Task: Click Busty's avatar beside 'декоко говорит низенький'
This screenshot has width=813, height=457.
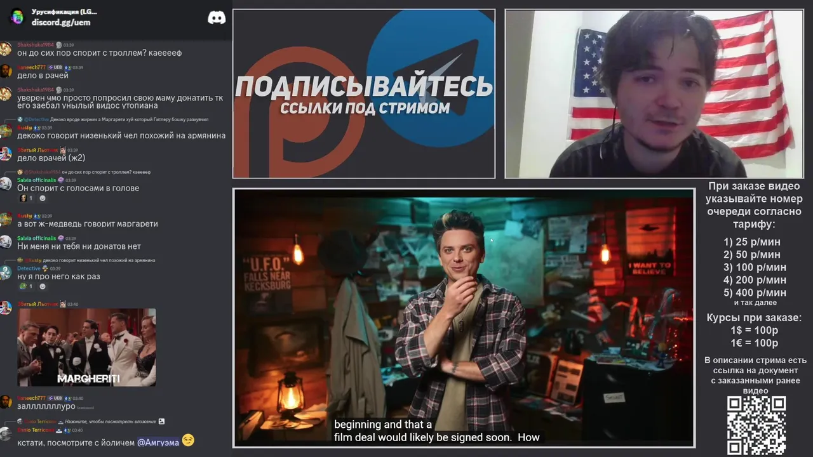Action: point(6,131)
